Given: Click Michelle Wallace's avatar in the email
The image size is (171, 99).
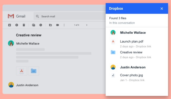Looking at the screenshot, I should 11,43.
